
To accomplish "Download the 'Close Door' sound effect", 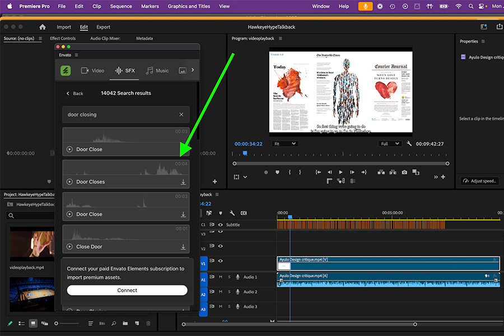I will point(183,247).
